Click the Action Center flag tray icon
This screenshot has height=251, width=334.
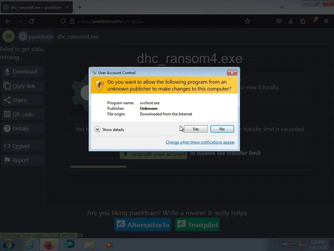(x=285, y=244)
